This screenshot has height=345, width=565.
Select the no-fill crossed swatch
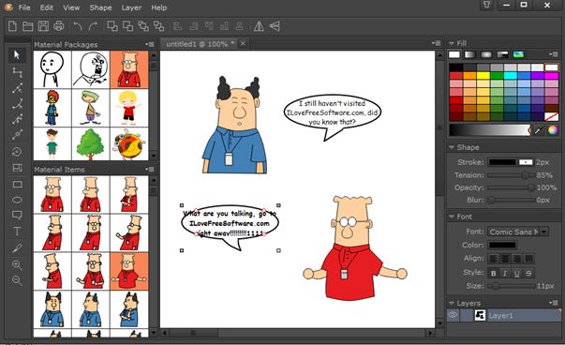(x=551, y=117)
